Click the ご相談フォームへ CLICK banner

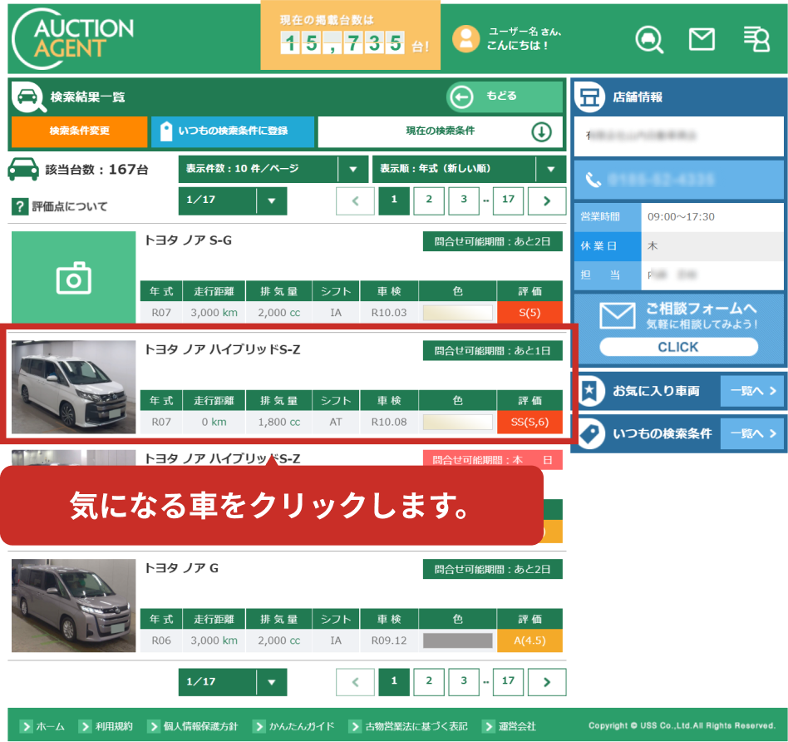click(x=678, y=328)
